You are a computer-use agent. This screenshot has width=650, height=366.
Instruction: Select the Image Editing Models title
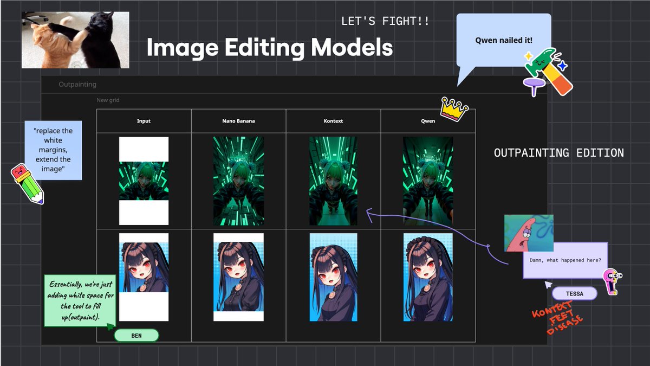(x=270, y=48)
